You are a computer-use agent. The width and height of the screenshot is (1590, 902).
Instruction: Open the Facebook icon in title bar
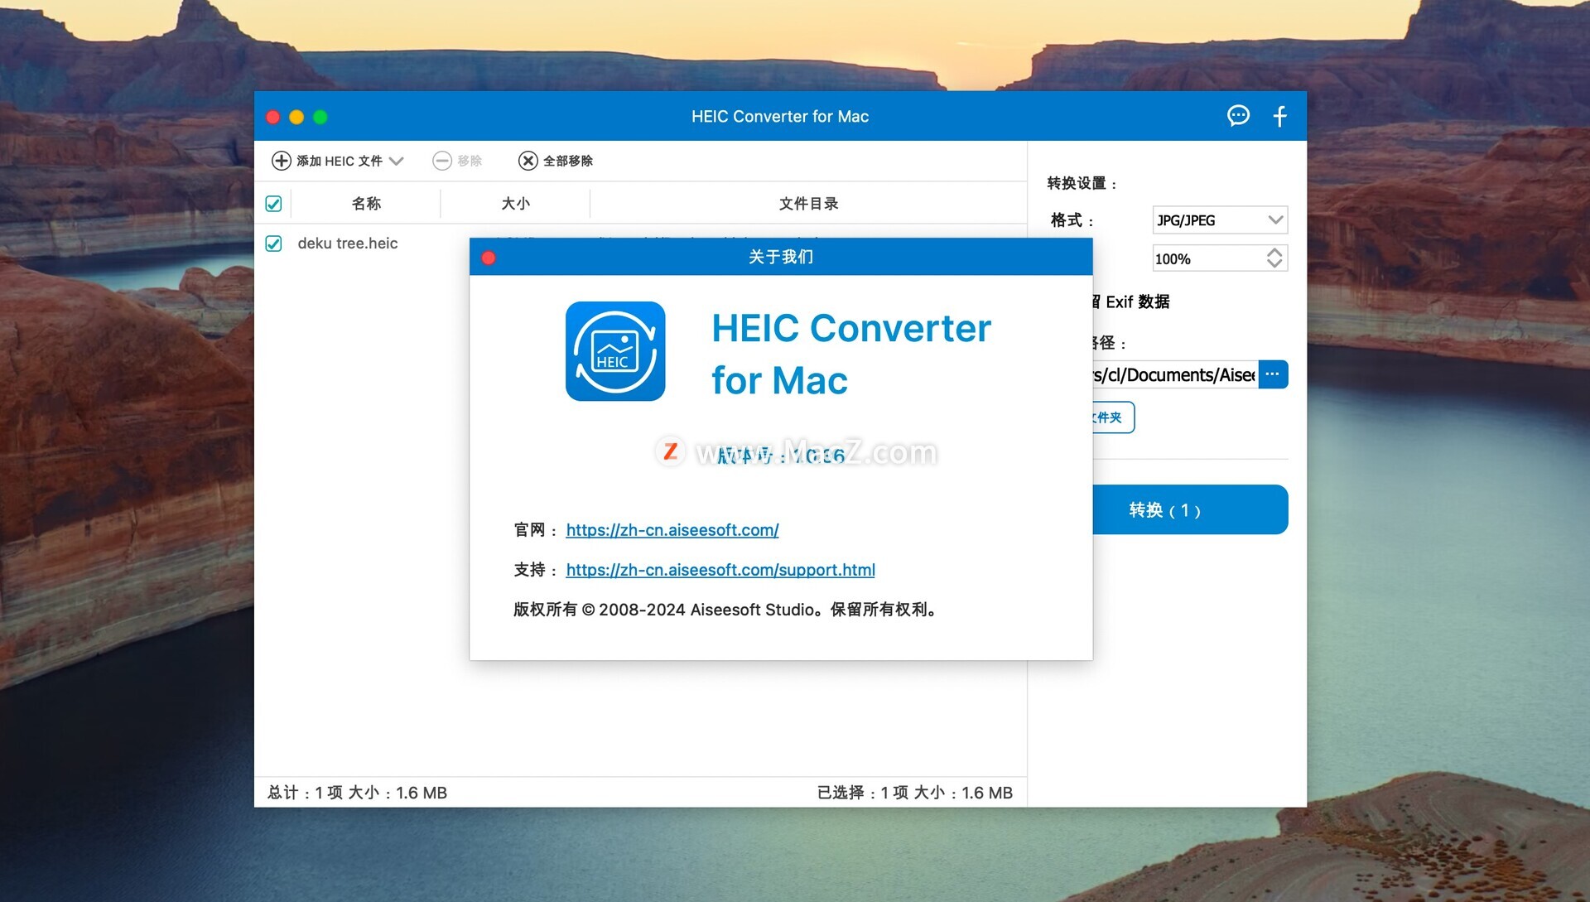[1279, 116]
